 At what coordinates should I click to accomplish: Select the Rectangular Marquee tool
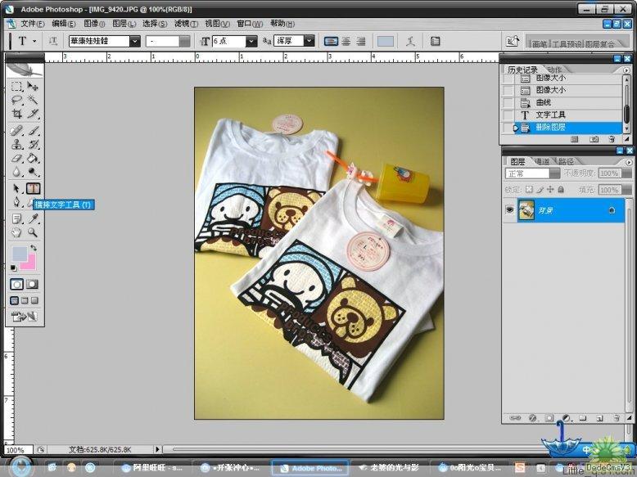click(16, 86)
